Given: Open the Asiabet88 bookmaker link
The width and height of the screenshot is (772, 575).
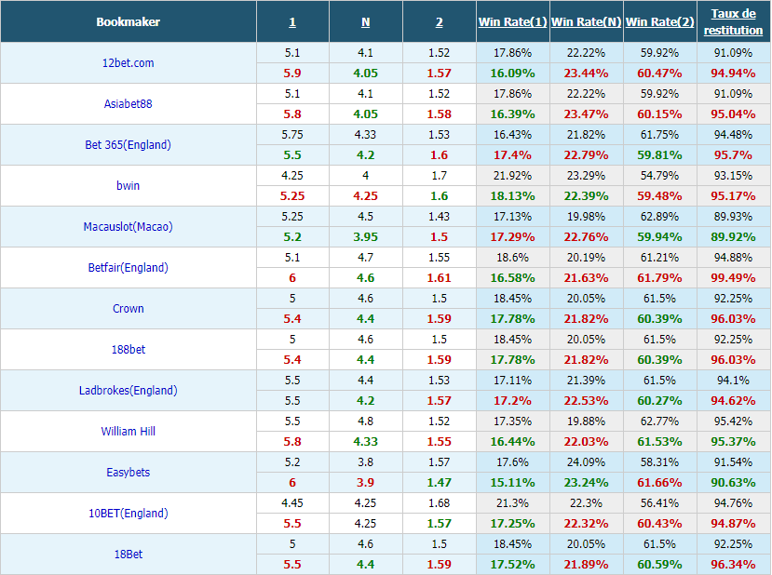Looking at the screenshot, I should click(128, 104).
